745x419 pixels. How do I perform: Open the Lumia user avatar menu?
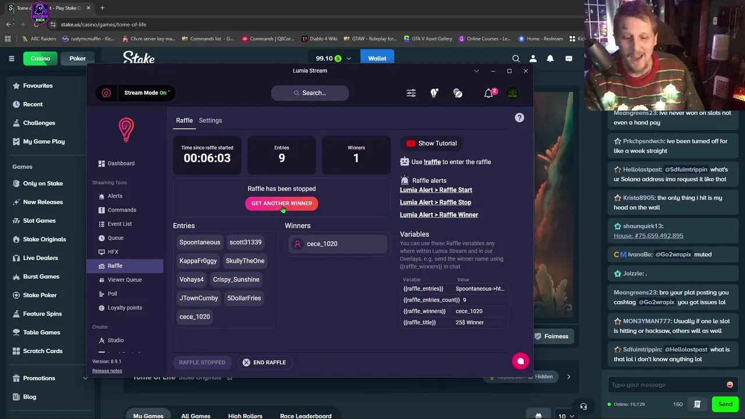[x=513, y=93]
